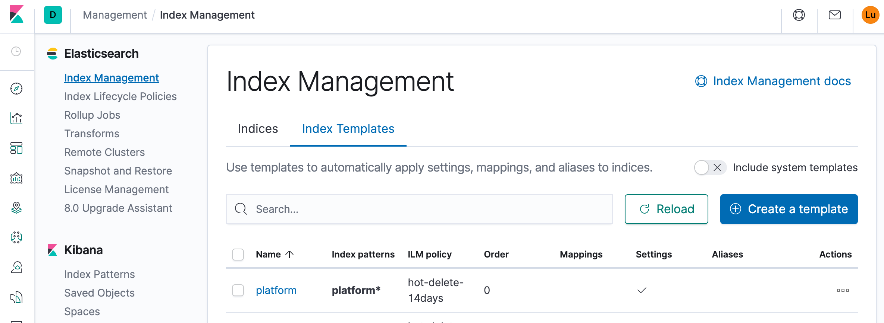Go to Rollup Jobs
Screen dimensions: 884x323
pos(92,115)
